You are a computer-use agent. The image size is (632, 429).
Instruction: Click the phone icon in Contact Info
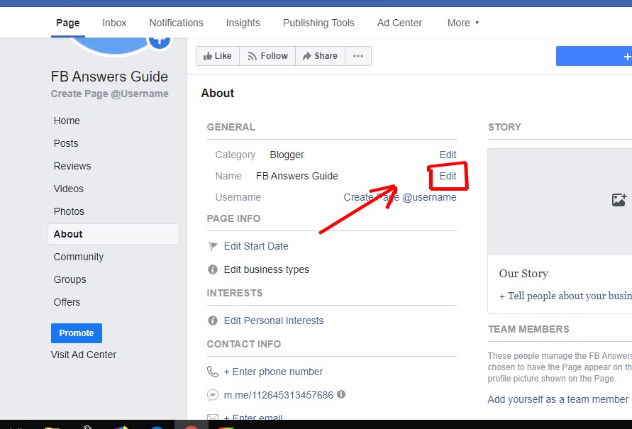click(x=212, y=372)
